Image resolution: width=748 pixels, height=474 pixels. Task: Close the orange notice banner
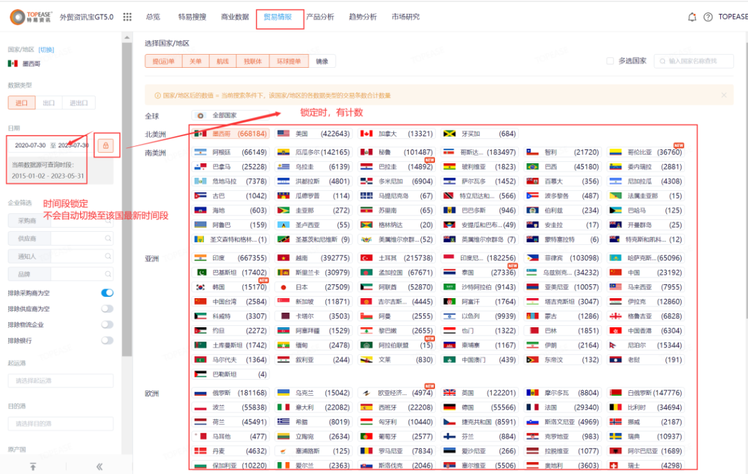pyautogui.click(x=724, y=95)
